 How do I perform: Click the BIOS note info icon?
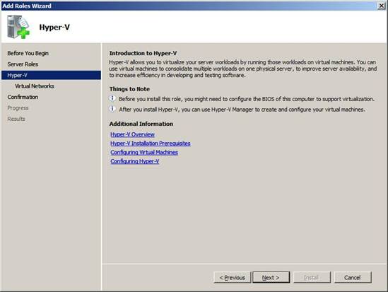pos(112,98)
